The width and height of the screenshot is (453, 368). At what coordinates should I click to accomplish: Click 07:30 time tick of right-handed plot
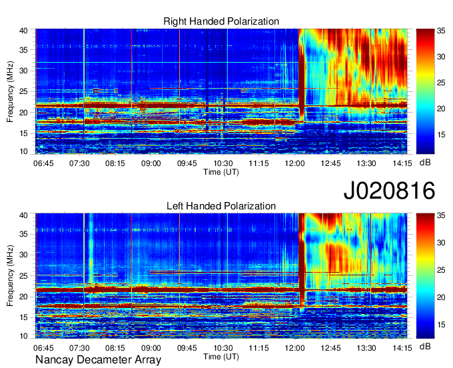click(79, 163)
